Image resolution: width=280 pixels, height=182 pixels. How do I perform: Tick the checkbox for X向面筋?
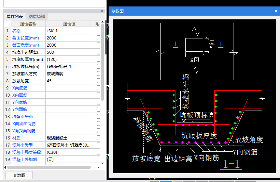pos(99,95)
